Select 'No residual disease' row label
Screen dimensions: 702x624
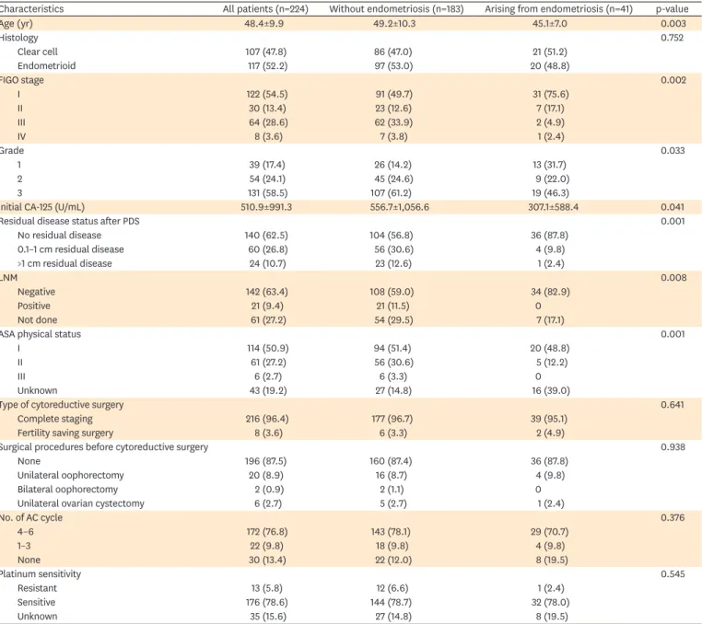[x=59, y=236]
